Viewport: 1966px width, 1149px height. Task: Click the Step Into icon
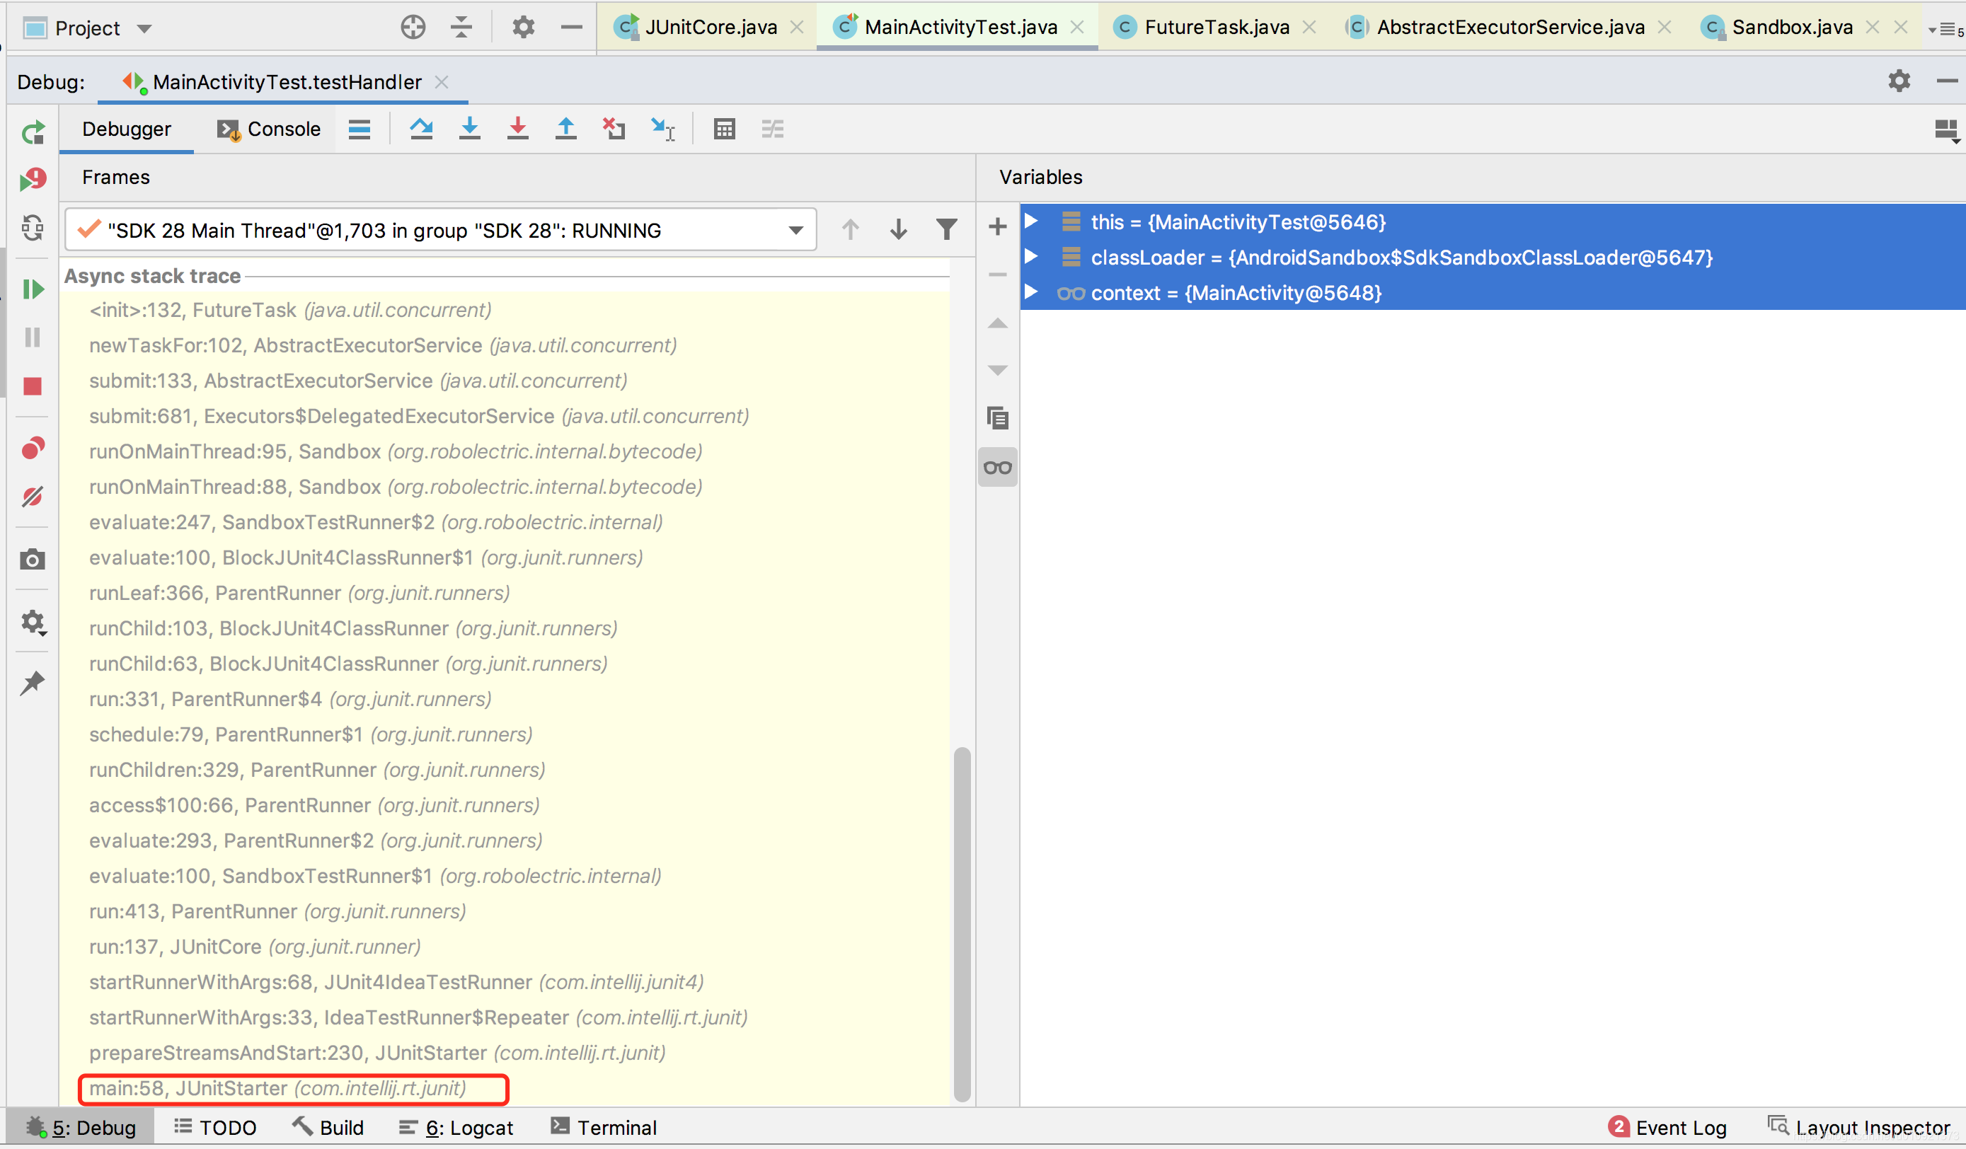tap(470, 129)
